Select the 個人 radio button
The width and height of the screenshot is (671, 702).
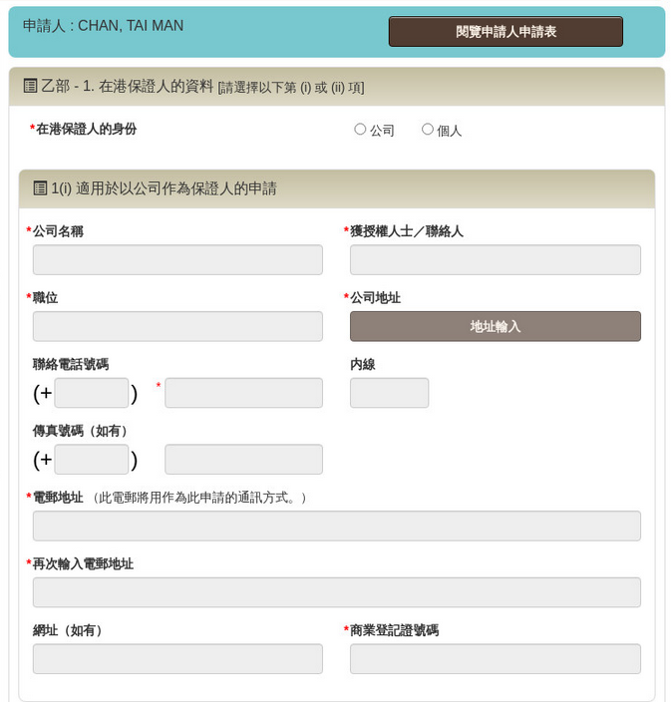pyautogui.click(x=428, y=130)
